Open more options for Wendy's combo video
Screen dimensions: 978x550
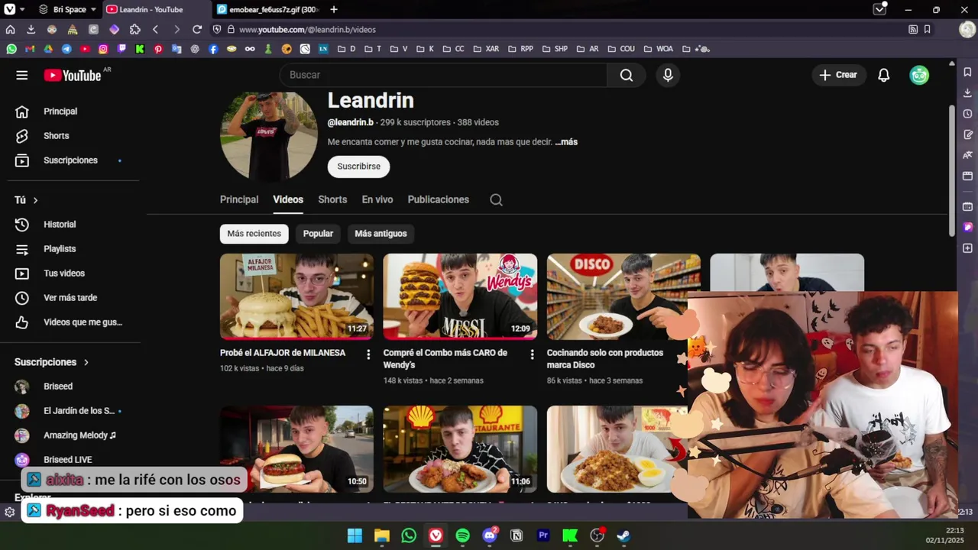532,354
